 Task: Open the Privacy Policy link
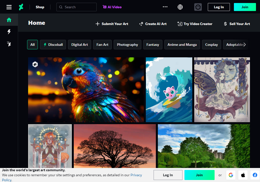tap(136, 175)
